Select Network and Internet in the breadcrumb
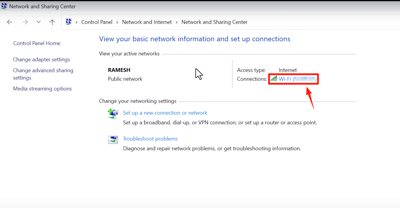This screenshot has width=400, height=208. point(147,22)
